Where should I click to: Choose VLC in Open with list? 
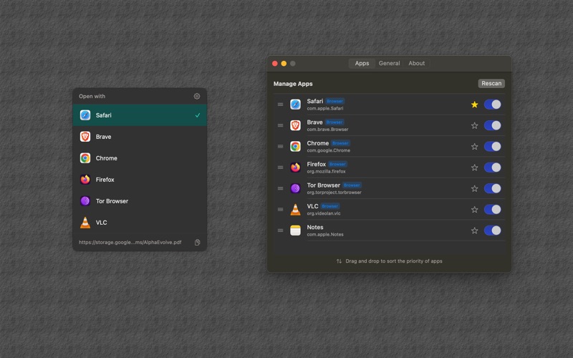[x=140, y=223]
